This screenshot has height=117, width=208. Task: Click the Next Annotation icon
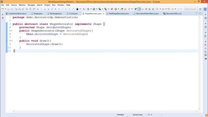point(157,9)
